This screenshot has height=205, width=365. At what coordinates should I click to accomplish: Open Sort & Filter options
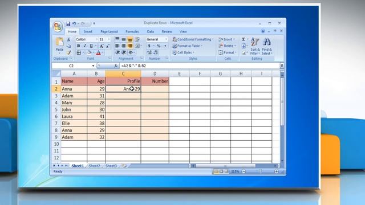coord(255,46)
